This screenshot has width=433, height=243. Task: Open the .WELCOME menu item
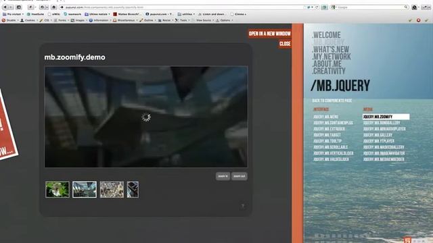326,35
